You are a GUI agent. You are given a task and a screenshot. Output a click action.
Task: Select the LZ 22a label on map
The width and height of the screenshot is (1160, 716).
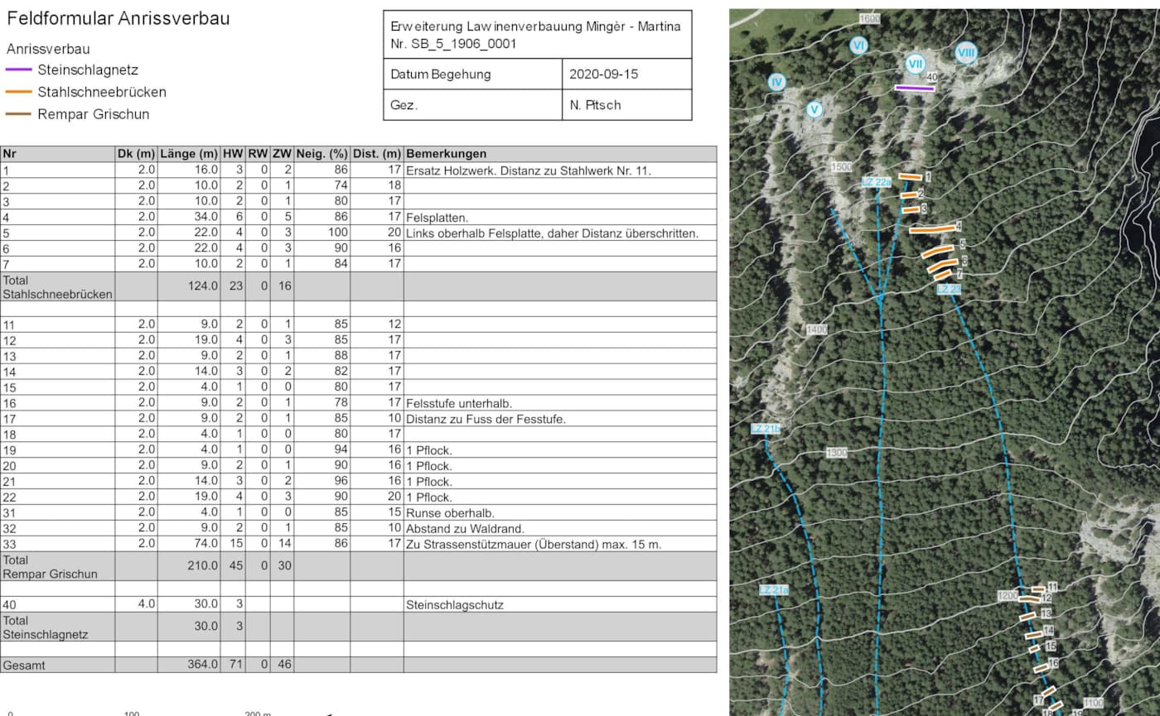click(876, 182)
